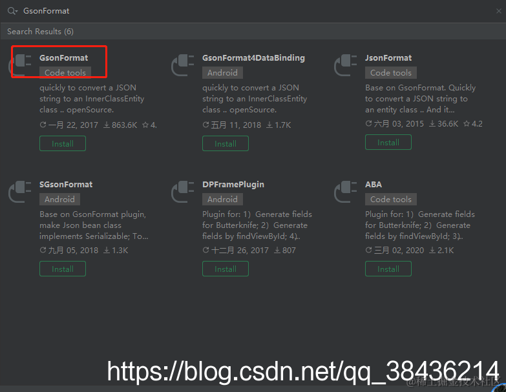Click the JsonFormat plugin icon

(x=346, y=65)
